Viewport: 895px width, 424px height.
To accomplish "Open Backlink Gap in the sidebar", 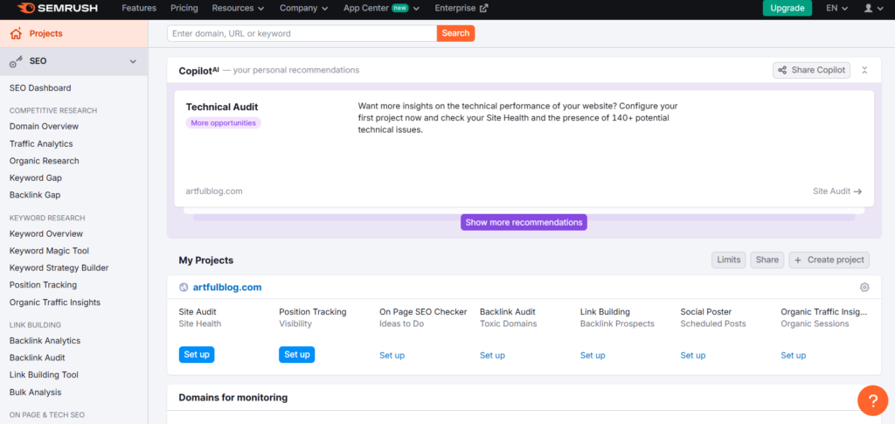I will 35,195.
